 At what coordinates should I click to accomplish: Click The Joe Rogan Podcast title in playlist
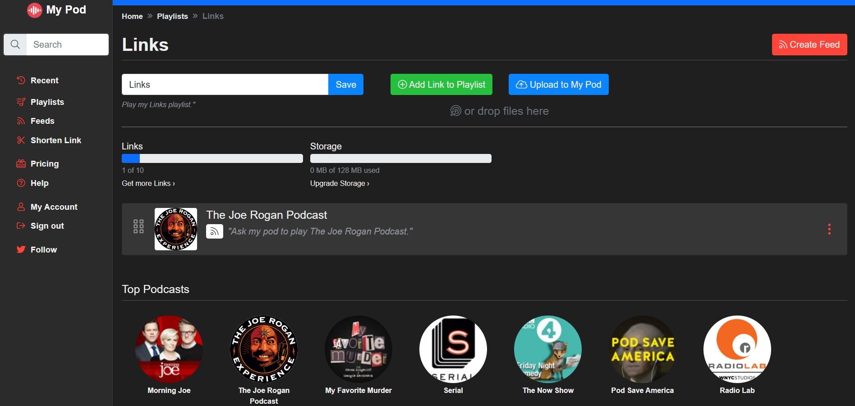pos(267,215)
